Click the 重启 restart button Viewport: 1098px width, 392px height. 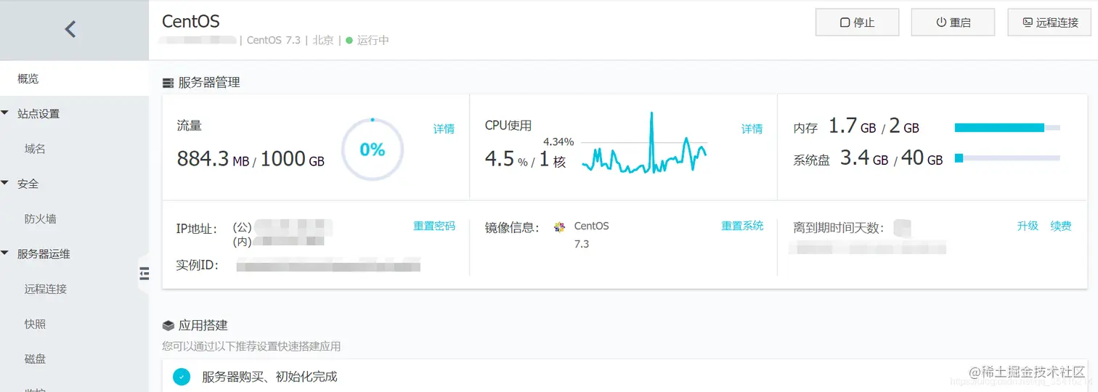point(953,23)
